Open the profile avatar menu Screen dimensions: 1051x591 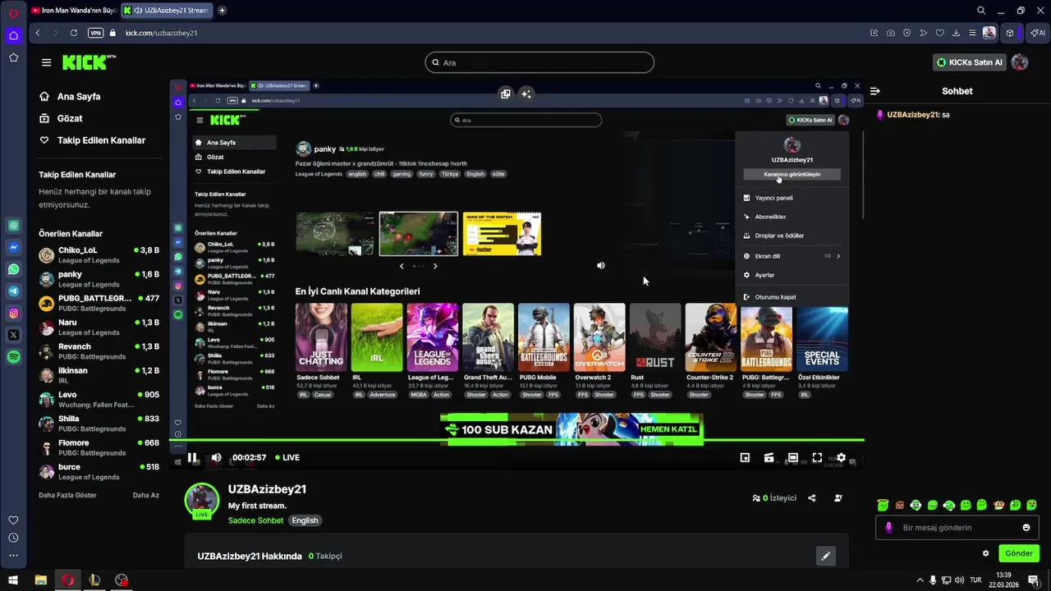pos(1020,62)
